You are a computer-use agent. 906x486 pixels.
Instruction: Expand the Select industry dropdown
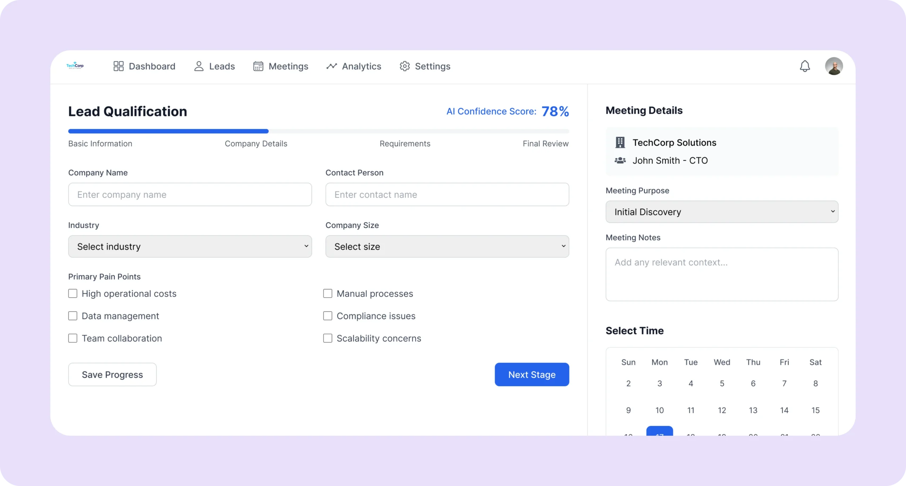[190, 246]
